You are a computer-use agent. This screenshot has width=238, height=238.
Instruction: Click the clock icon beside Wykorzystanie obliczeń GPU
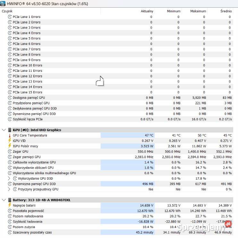click(10, 168)
